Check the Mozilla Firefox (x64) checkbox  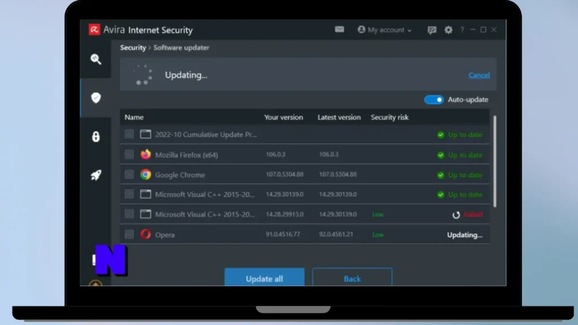pos(129,154)
